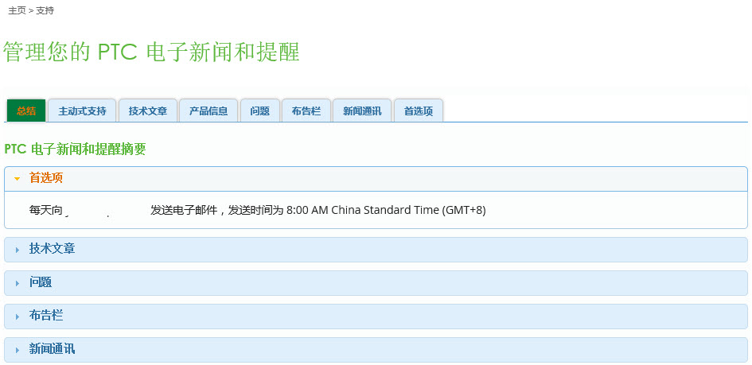Click the 技术文章 accordion header title
Viewport: 752px width, 365px height.
click(52, 249)
